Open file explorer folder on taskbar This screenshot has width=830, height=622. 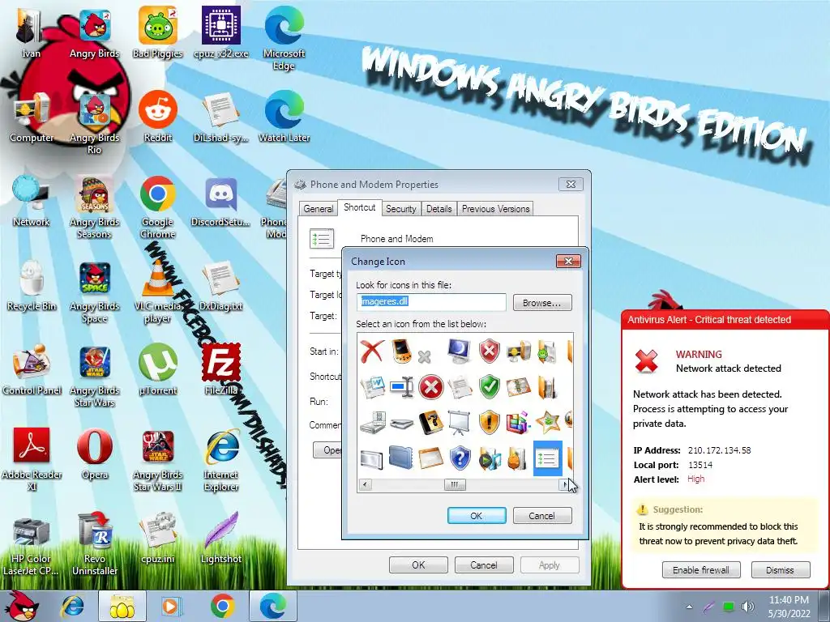(x=122, y=606)
